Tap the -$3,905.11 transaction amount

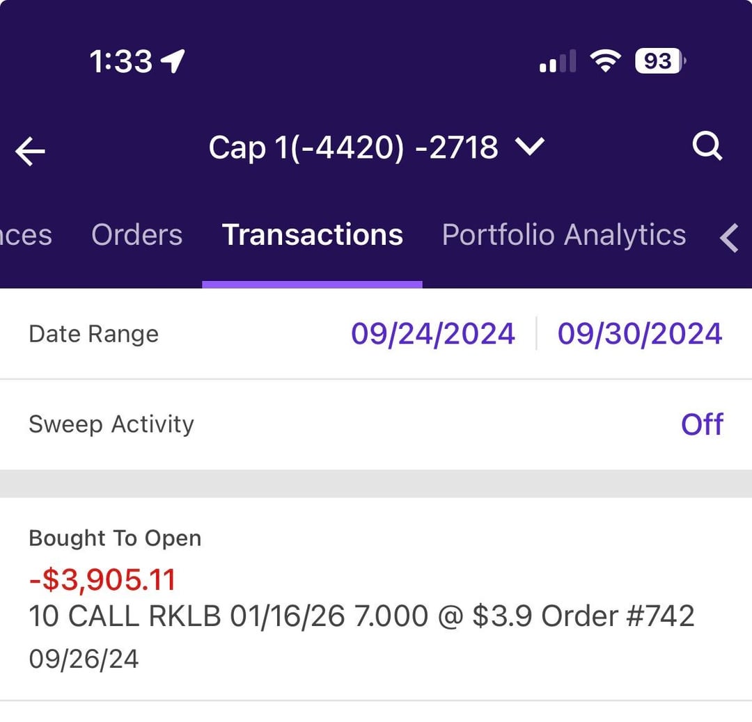(x=102, y=579)
